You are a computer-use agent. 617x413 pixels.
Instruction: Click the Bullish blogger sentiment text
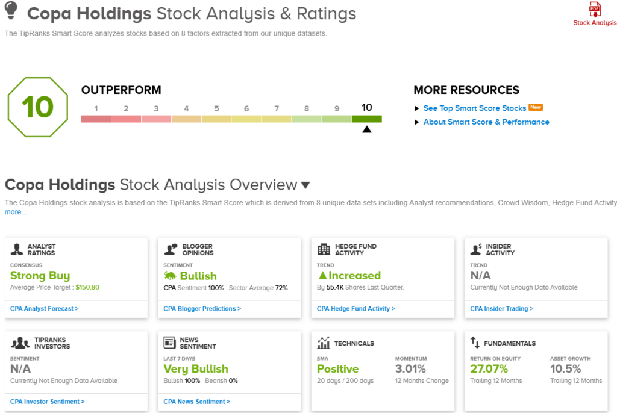[x=198, y=276]
